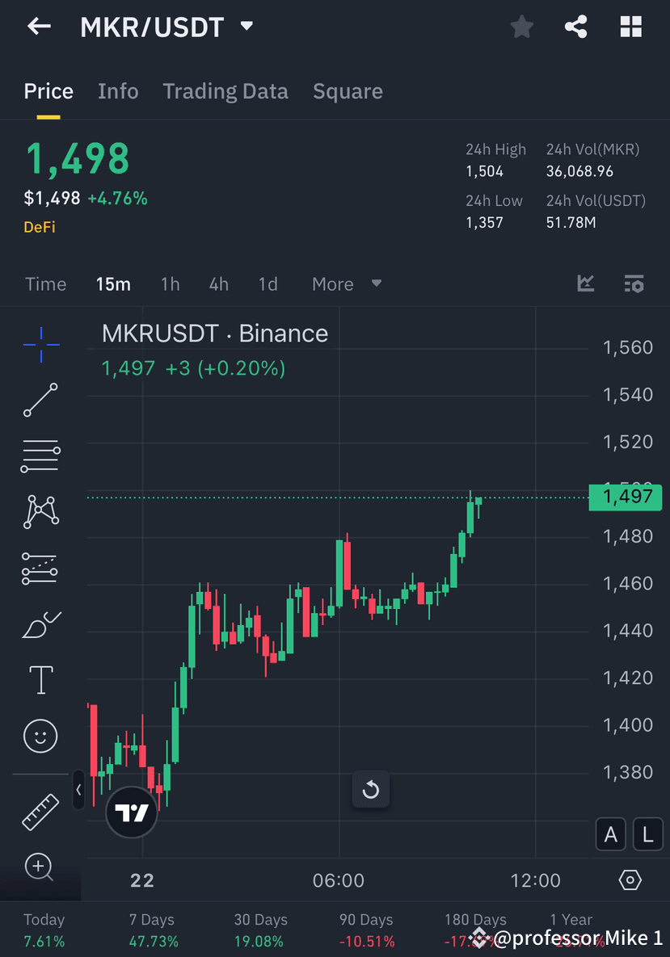Select the trend line drawing tool
This screenshot has width=670, height=957.
coord(40,400)
